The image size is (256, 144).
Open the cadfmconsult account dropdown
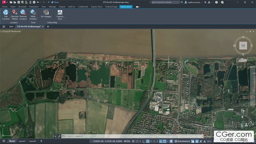click(x=193, y=2)
